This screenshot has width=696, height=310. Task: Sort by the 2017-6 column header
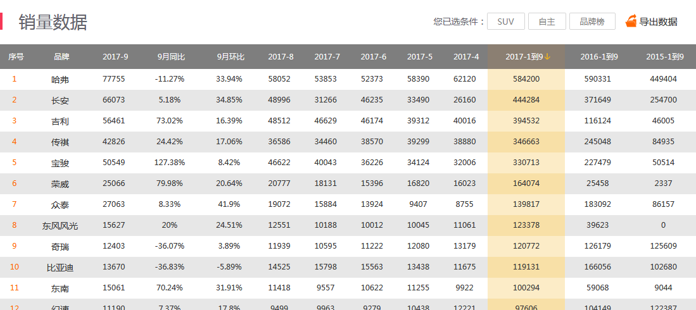(373, 57)
